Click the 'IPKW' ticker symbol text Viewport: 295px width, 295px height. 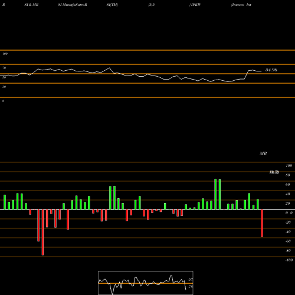coord(196,5)
